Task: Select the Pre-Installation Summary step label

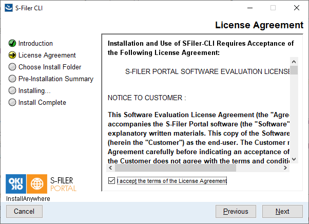Action: pos(56,79)
